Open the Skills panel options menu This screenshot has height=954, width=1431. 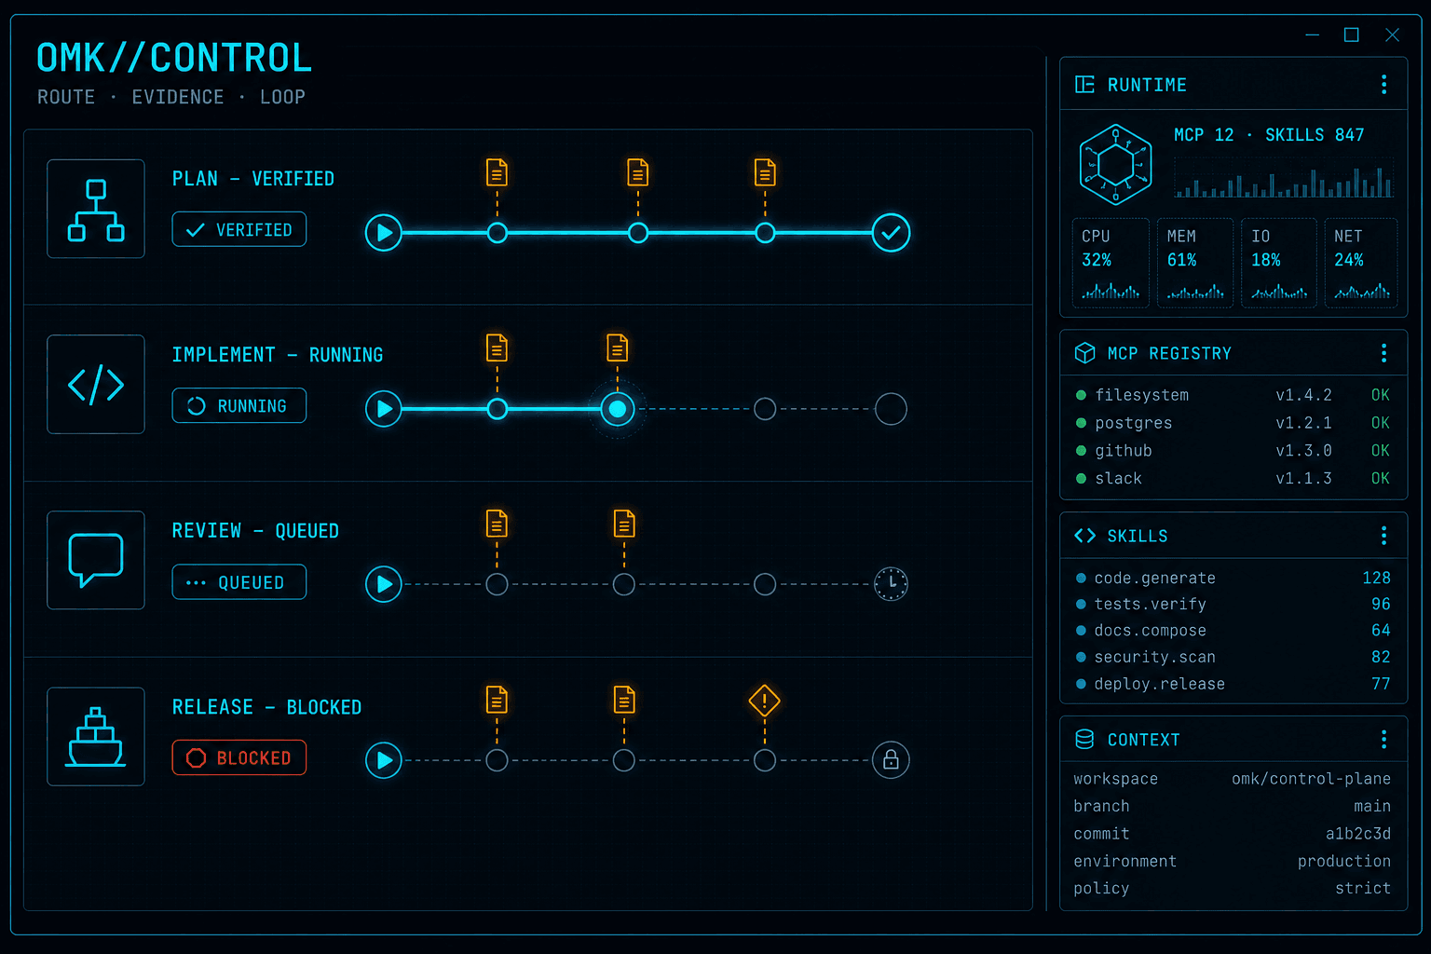coord(1384,536)
